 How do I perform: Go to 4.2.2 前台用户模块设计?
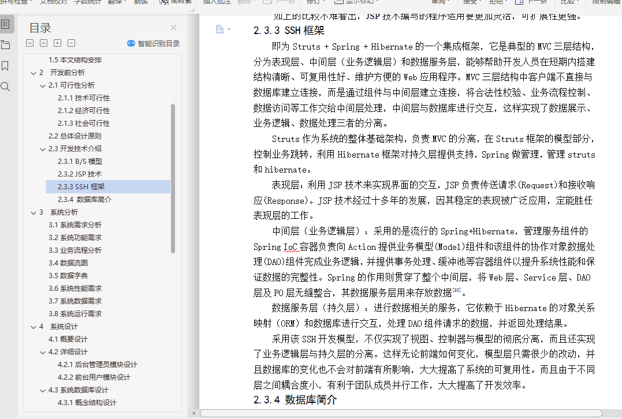(94, 377)
